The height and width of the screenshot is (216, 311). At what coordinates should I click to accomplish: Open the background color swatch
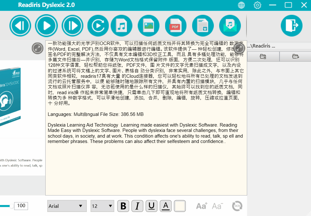tap(180, 206)
